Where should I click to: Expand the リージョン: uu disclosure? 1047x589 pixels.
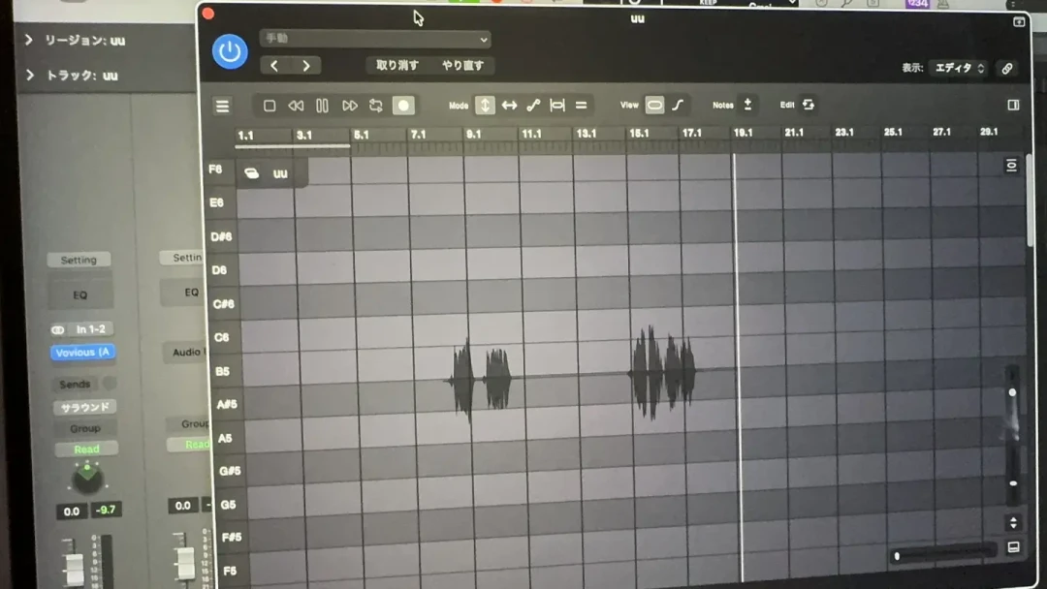[29, 40]
